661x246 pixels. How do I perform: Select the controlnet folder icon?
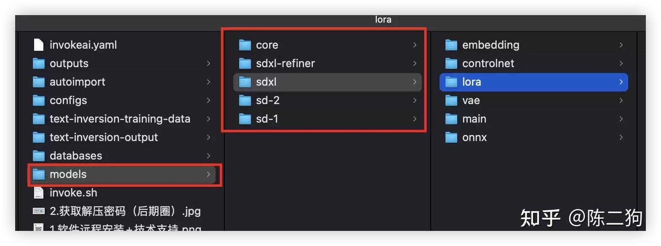coord(451,64)
